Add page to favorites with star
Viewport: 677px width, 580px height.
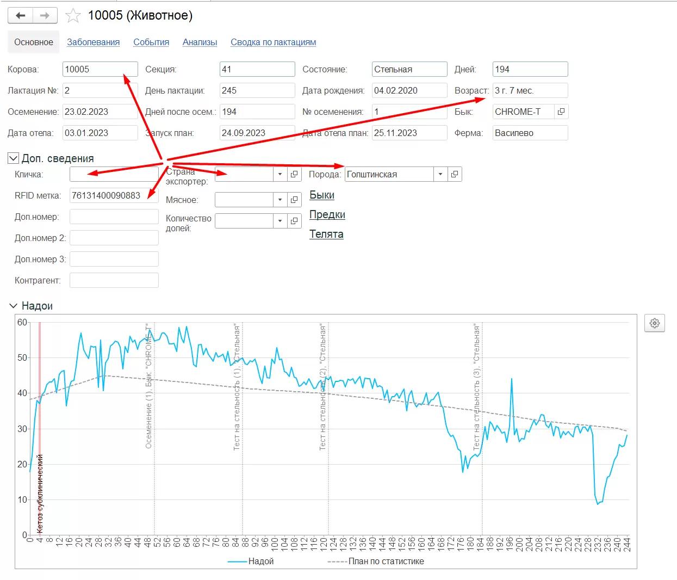tap(73, 16)
